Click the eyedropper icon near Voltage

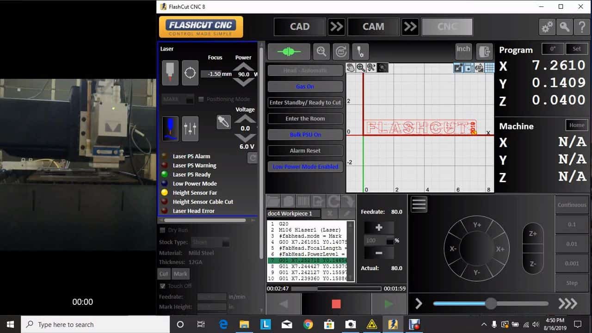click(223, 122)
